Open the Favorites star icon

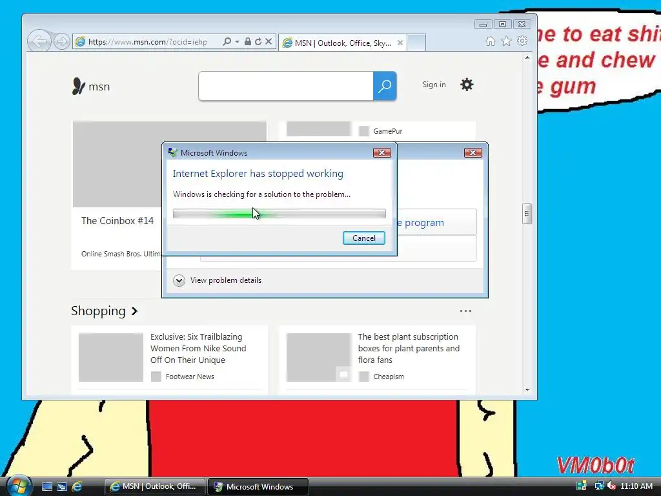click(x=506, y=41)
